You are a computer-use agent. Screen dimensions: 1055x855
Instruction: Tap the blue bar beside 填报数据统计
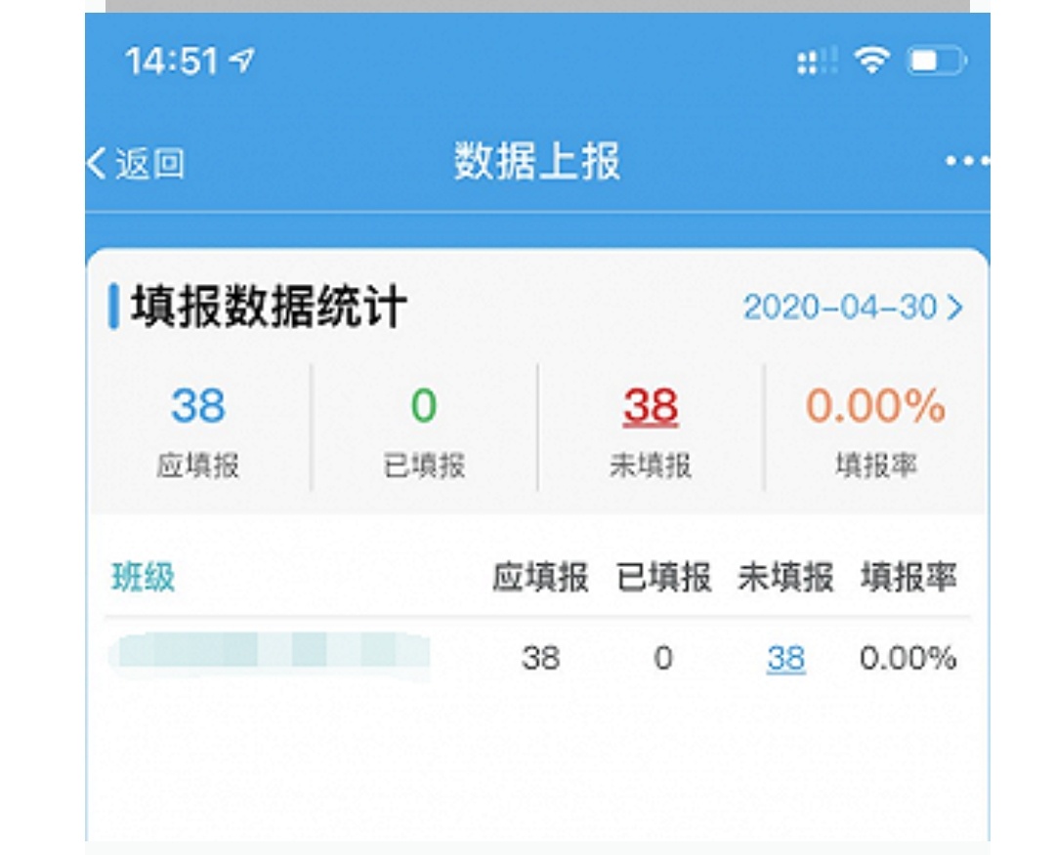[x=114, y=306]
